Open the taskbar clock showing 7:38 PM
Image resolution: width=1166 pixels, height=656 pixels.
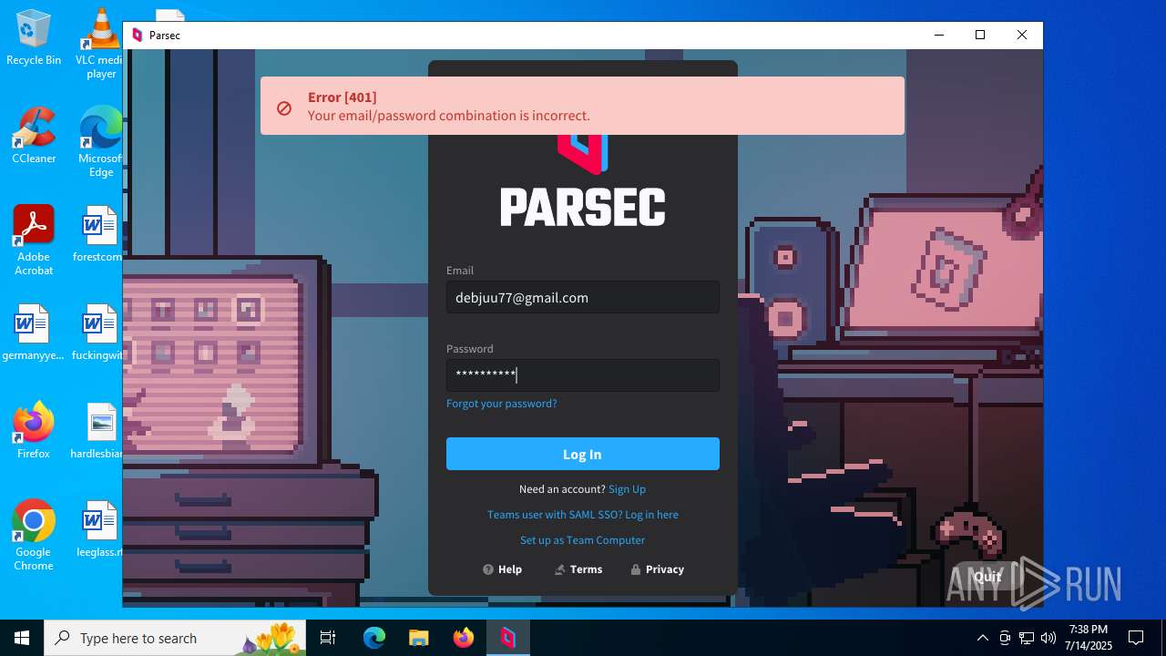(1089, 638)
